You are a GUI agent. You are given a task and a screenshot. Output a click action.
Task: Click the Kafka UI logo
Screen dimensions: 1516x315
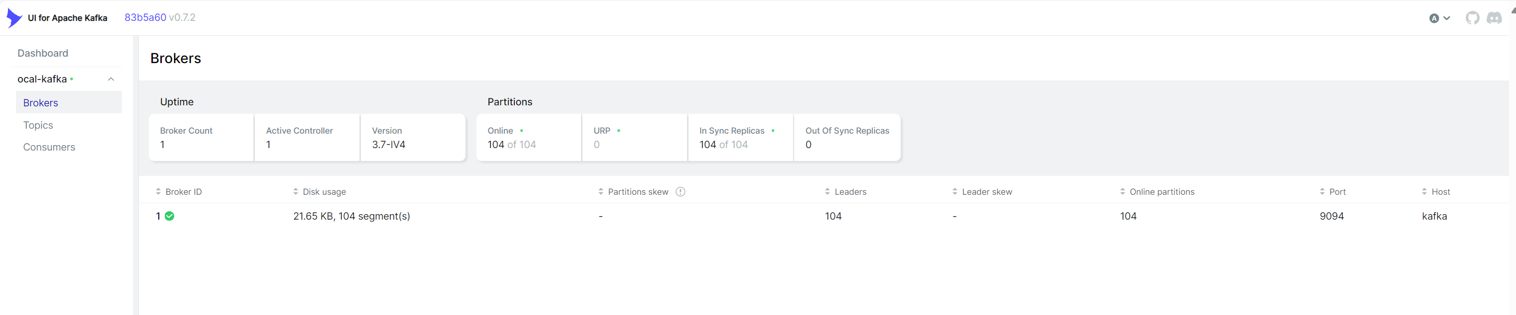point(14,18)
